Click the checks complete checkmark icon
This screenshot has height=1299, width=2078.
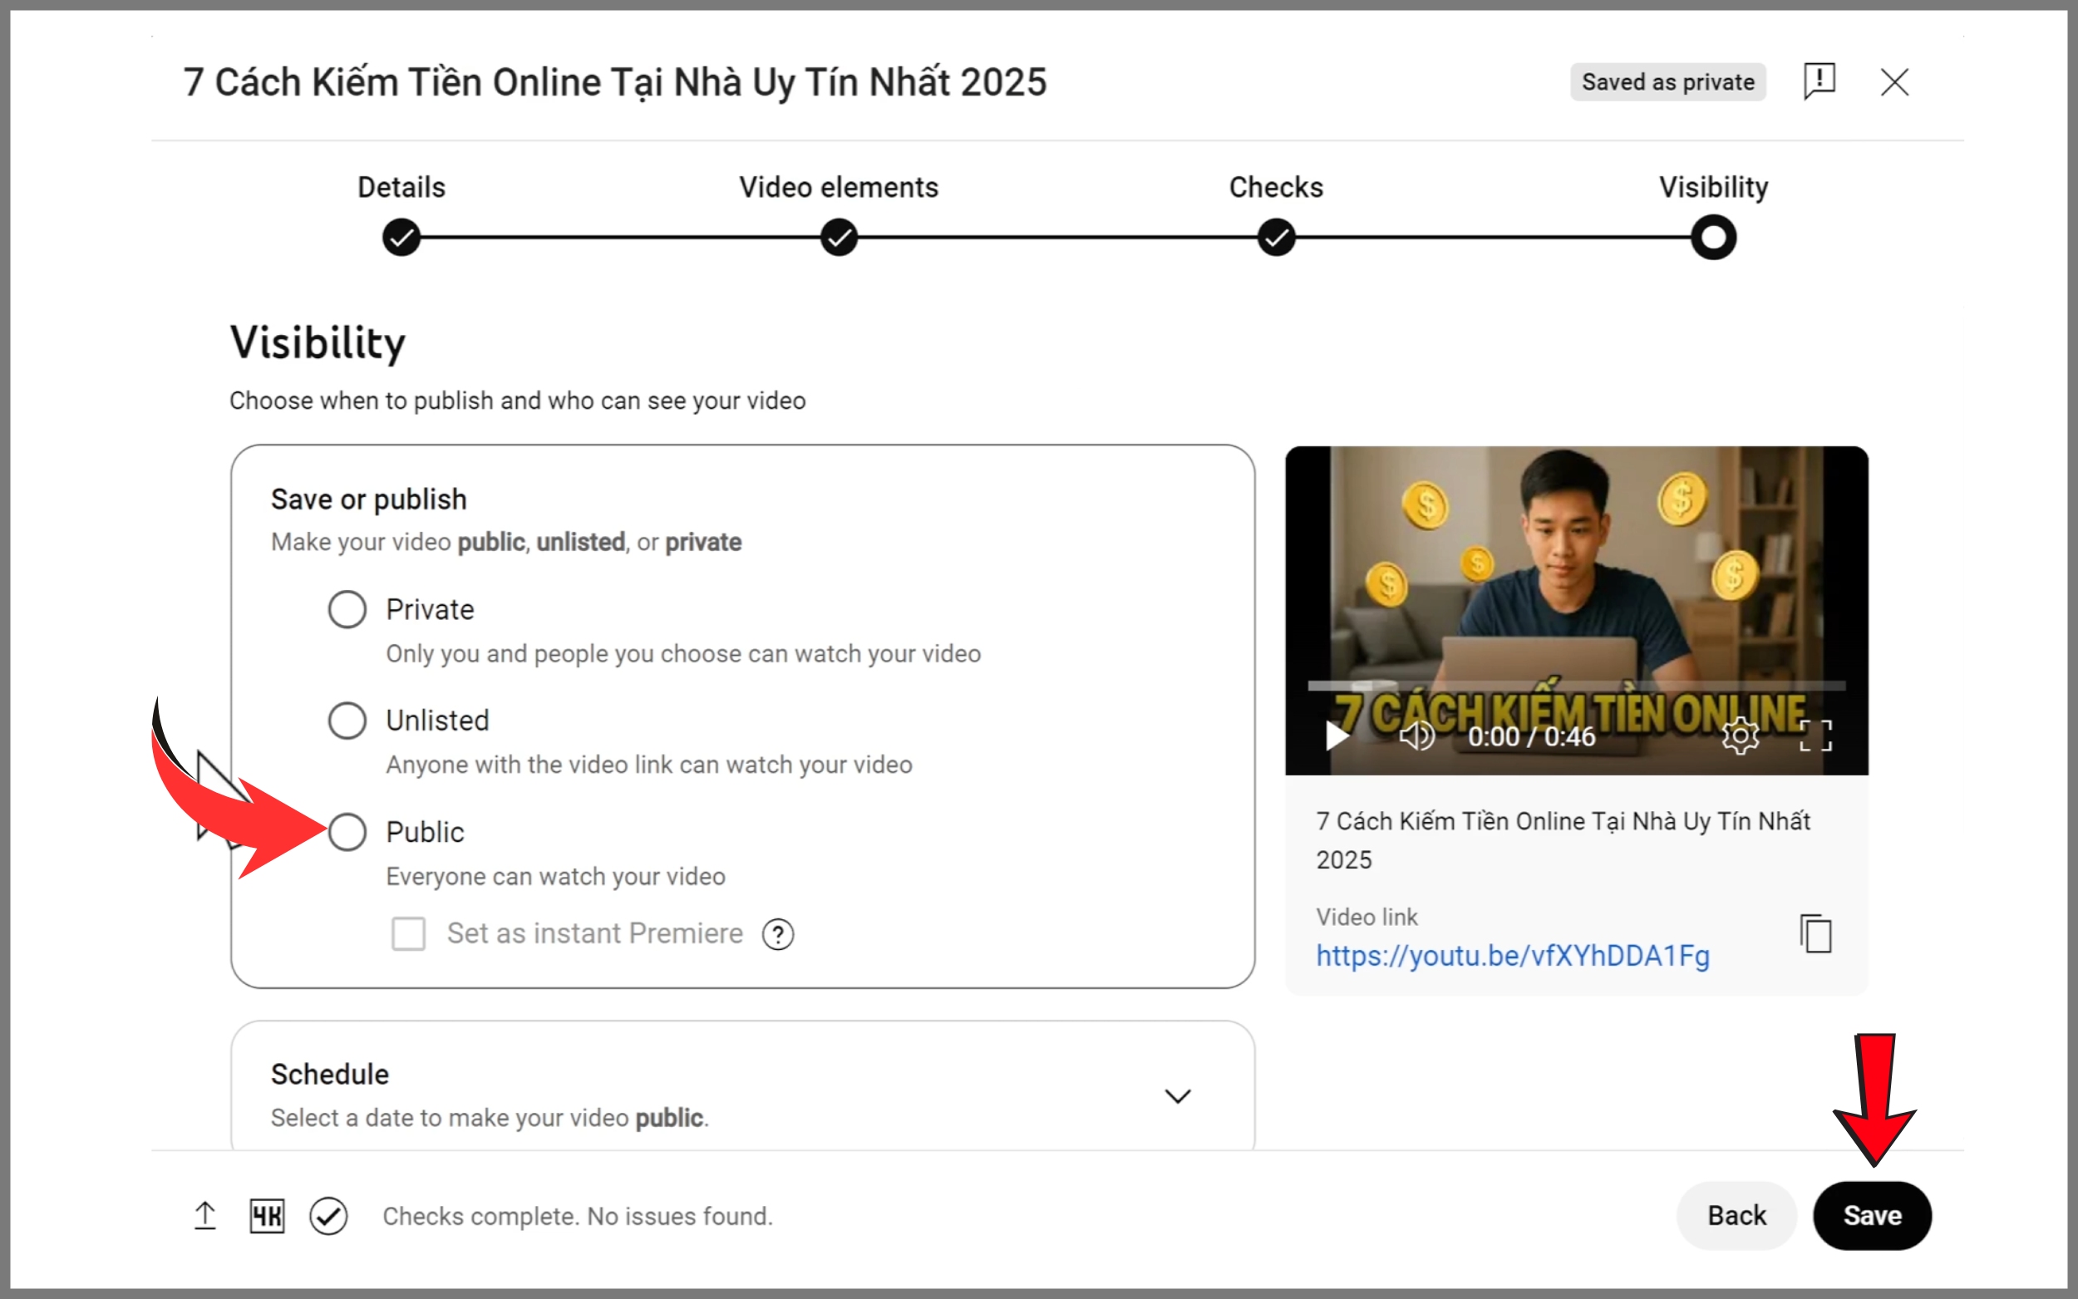click(x=328, y=1216)
